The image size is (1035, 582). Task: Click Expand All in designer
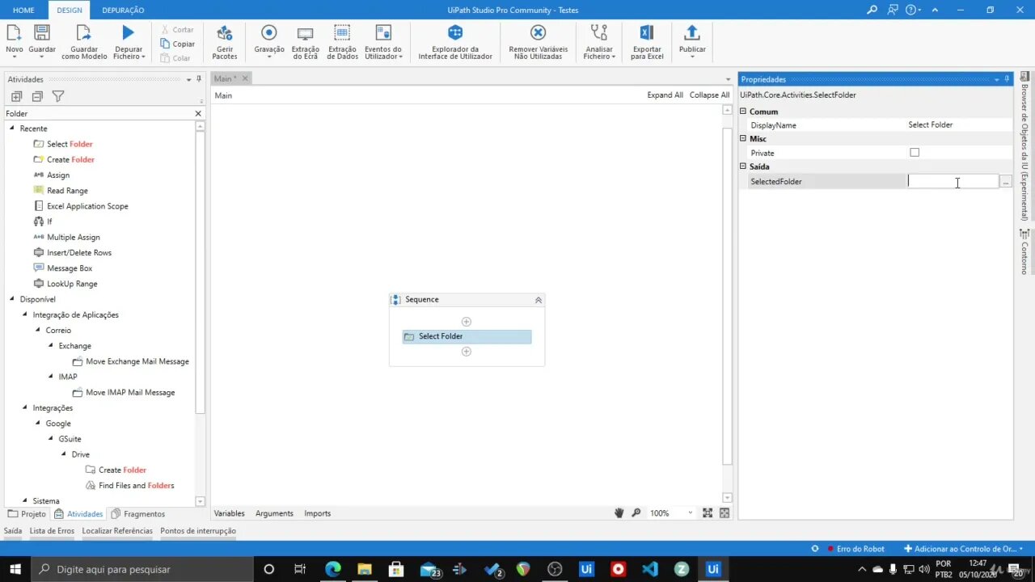point(665,95)
